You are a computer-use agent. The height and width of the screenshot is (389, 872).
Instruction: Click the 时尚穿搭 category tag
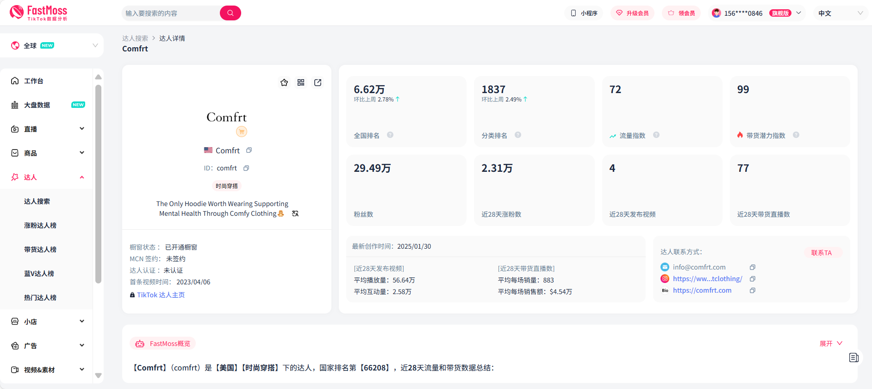(227, 186)
